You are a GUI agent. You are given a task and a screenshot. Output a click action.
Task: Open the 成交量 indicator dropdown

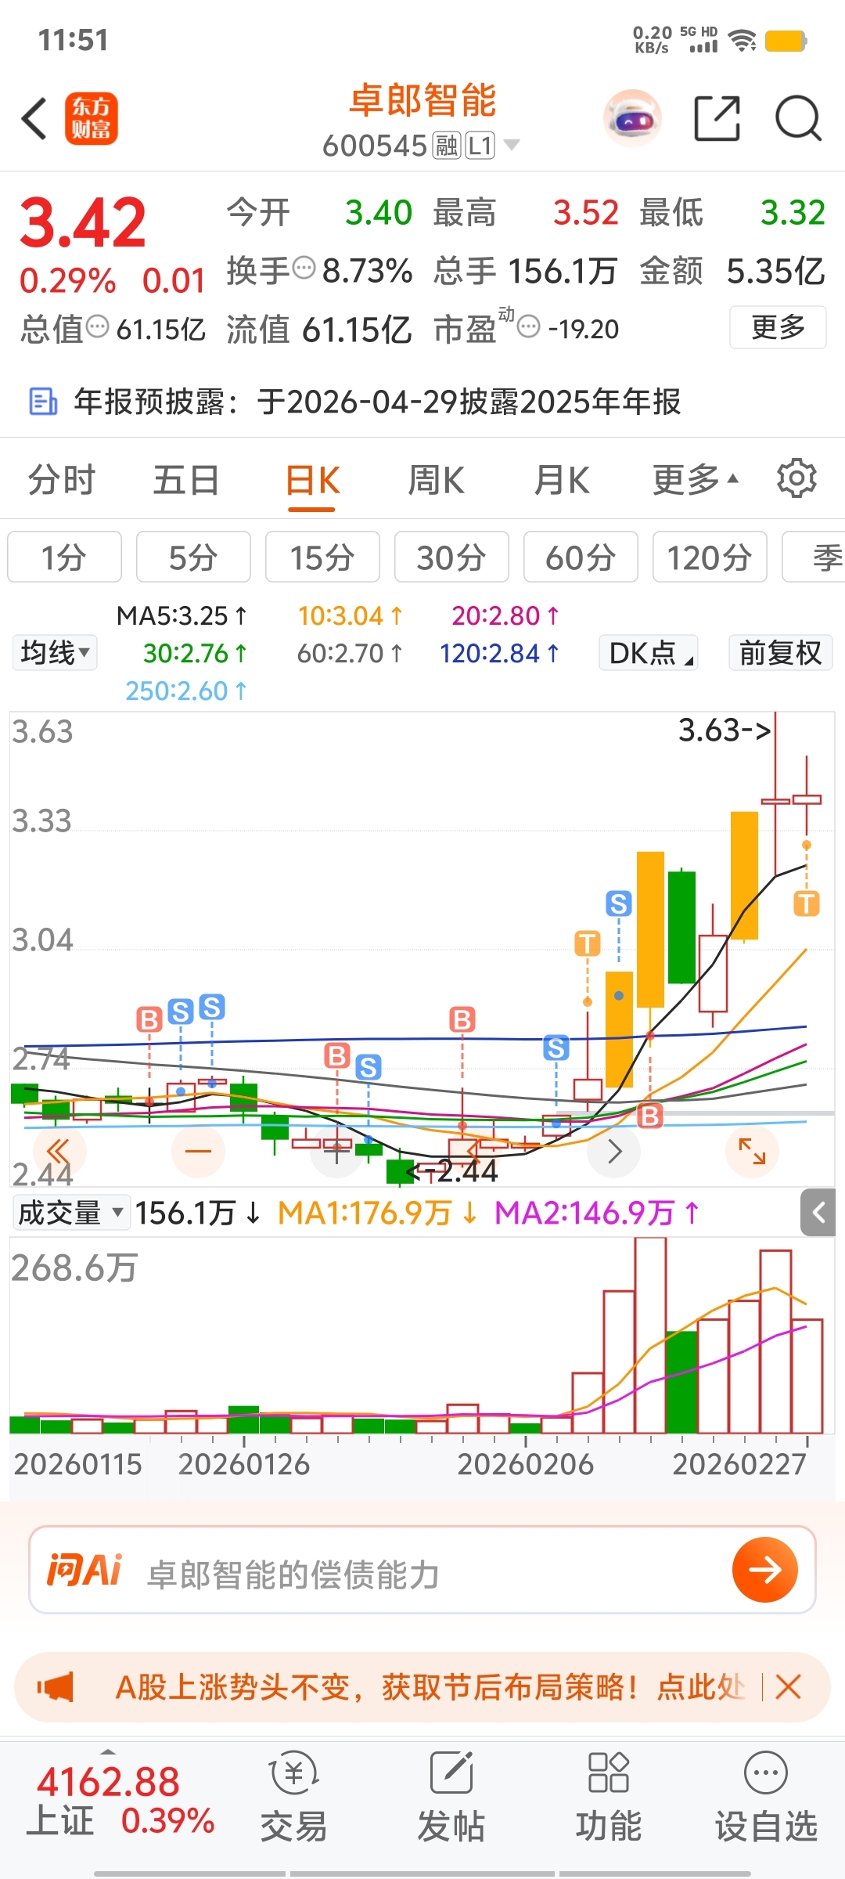click(x=70, y=1213)
